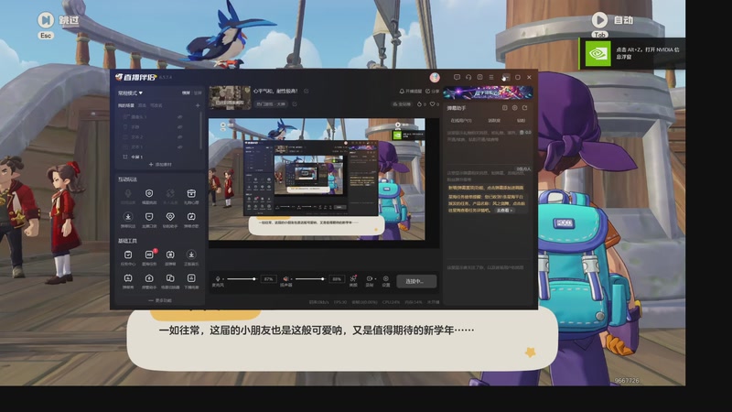The image size is (732, 412).
Task: Open danmaku assistant settings gear
Action: pyautogui.click(x=515, y=108)
